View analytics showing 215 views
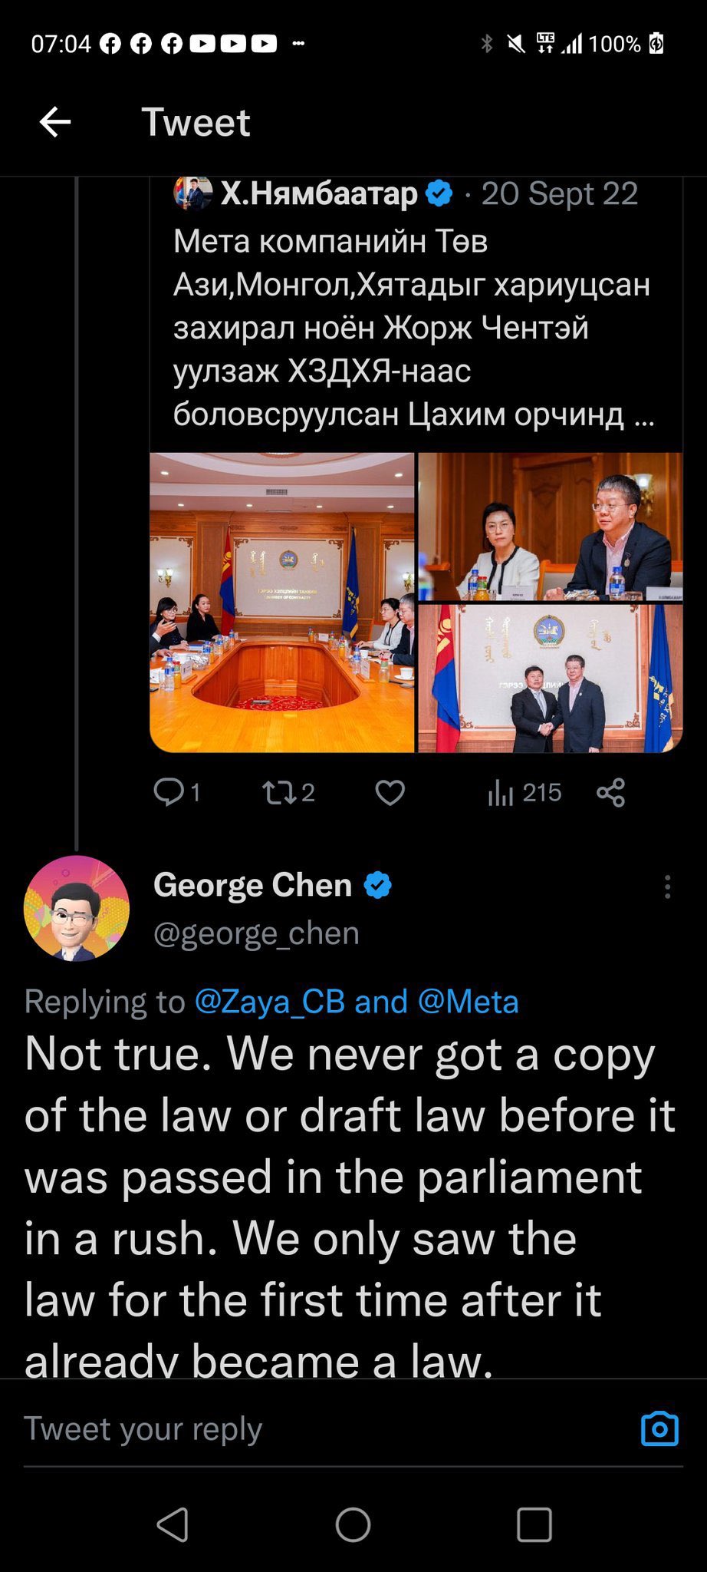The image size is (707, 1572). click(x=524, y=792)
